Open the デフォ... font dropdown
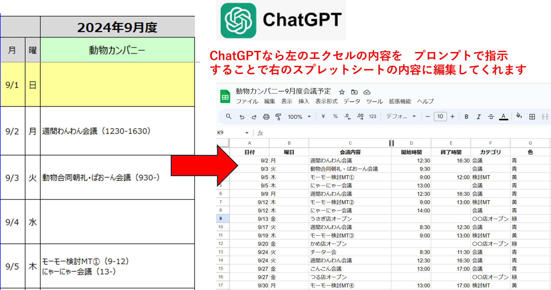 pyautogui.click(x=401, y=116)
